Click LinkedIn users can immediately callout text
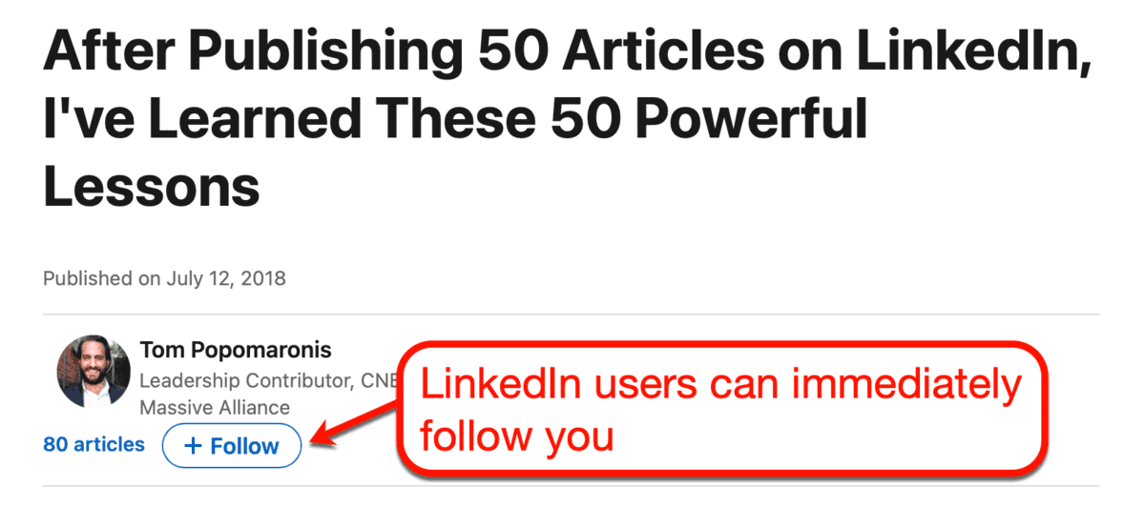The width and height of the screenshot is (1145, 508). coord(721,386)
